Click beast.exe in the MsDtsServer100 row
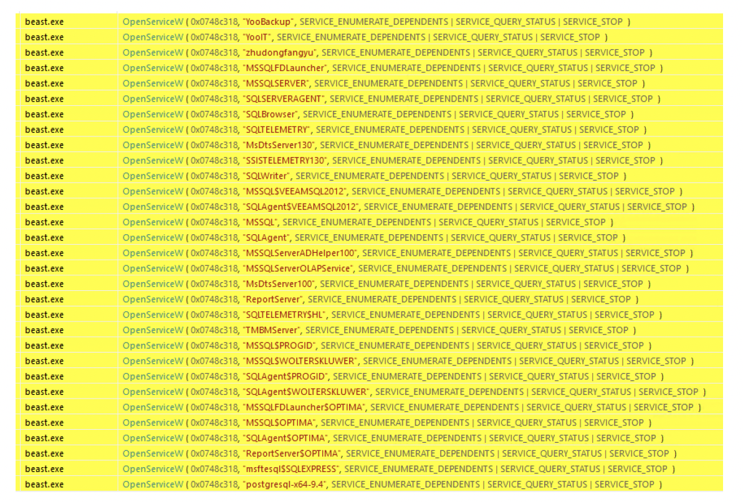 click(x=44, y=283)
